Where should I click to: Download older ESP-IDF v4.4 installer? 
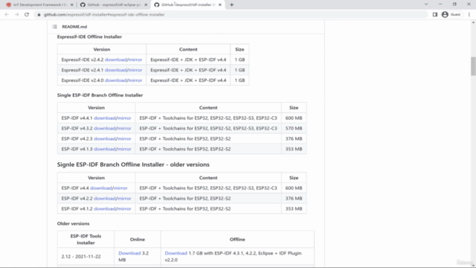click(101, 188)
